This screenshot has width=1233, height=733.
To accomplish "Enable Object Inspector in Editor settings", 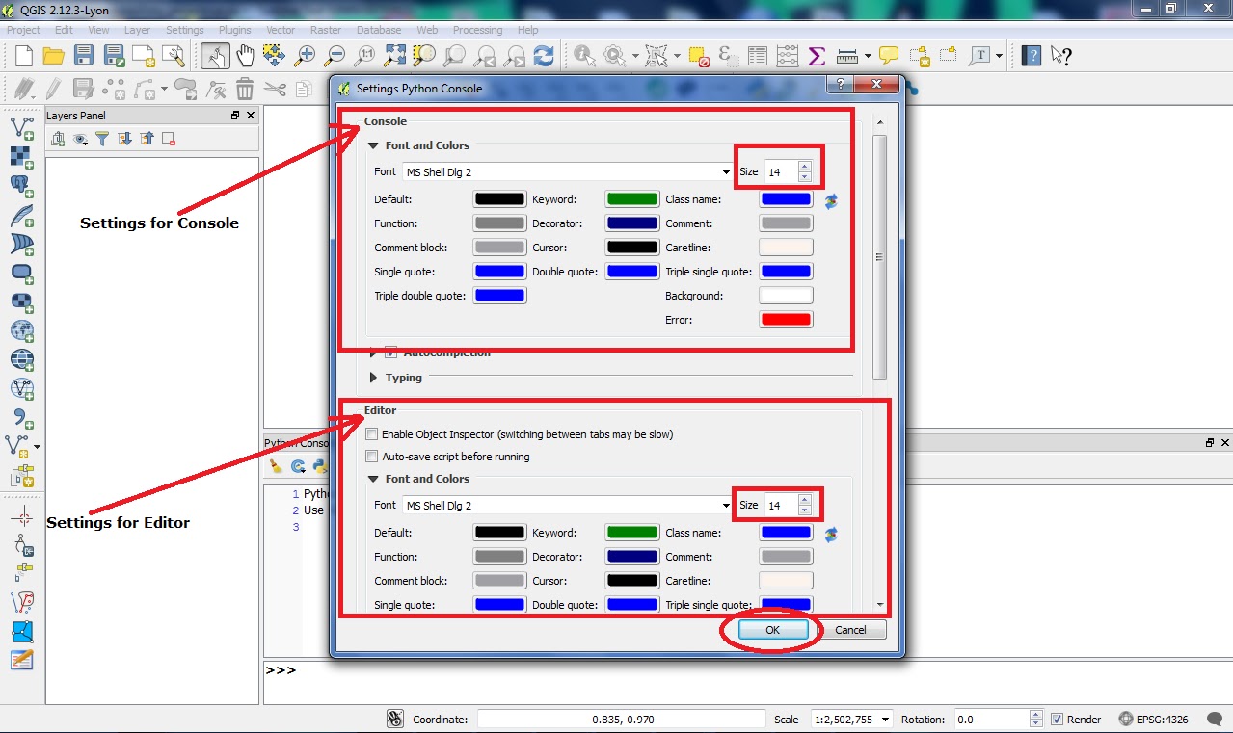I will point(372,434).
